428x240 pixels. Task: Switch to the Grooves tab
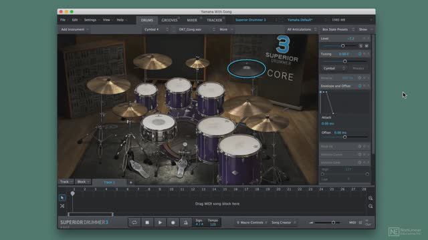[x=169, y=20]
